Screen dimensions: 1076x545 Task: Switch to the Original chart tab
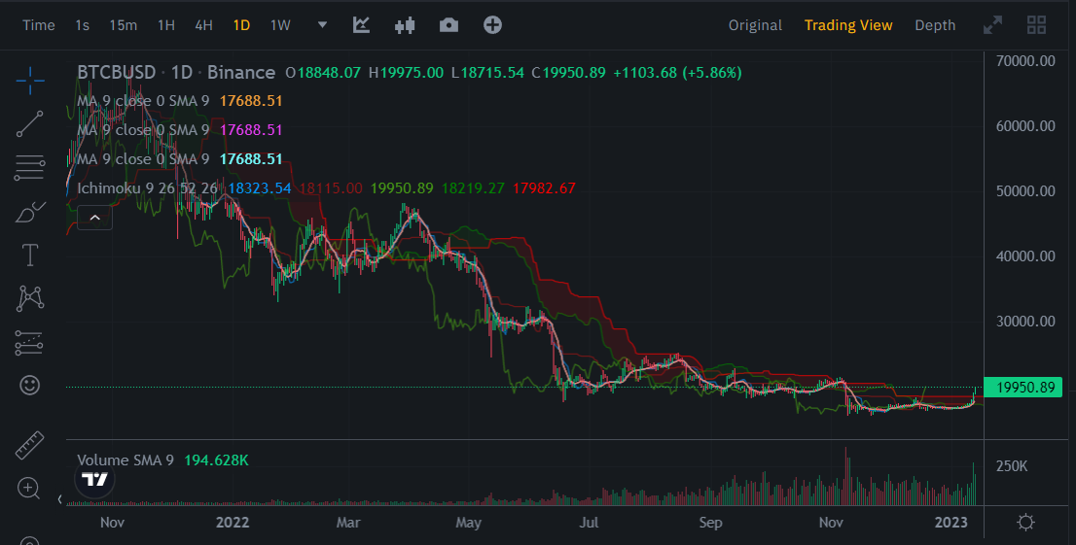tap(755, 25)
